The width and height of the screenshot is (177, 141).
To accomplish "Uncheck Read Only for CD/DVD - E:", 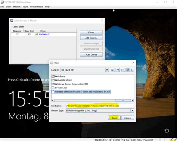I will [x=29, y=34].
